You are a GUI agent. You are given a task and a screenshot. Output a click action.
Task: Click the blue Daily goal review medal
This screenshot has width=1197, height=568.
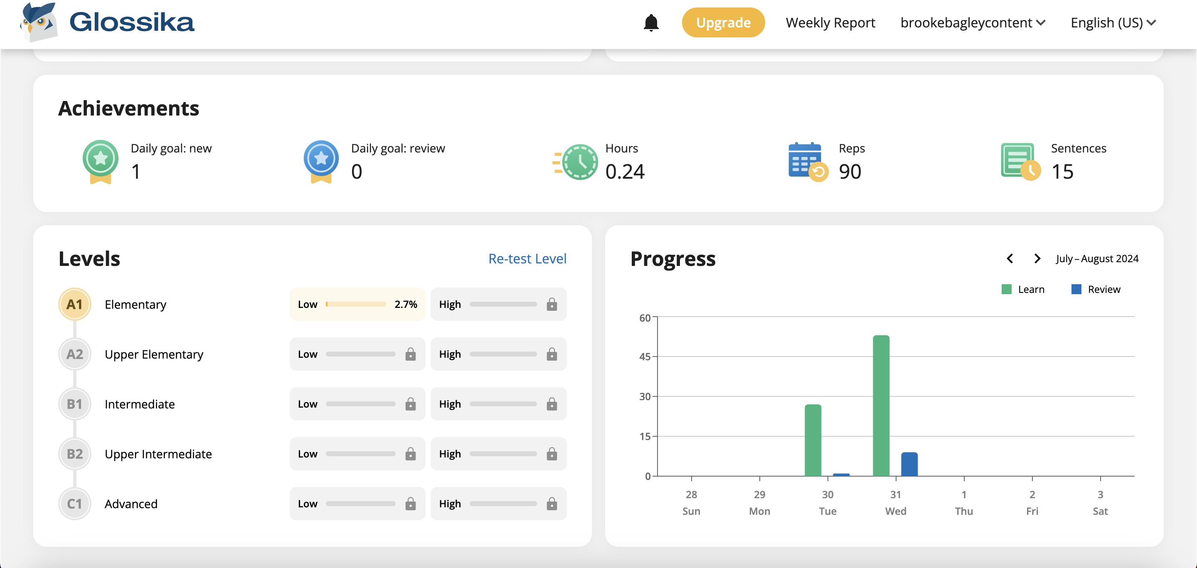click(x=320, y=161)
